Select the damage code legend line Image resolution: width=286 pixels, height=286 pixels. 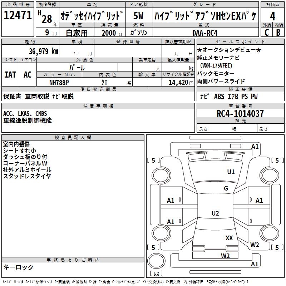pos(125,282)
